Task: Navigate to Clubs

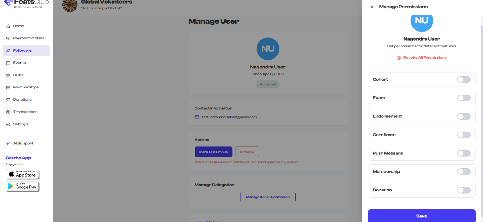Action: coord(26,75)
